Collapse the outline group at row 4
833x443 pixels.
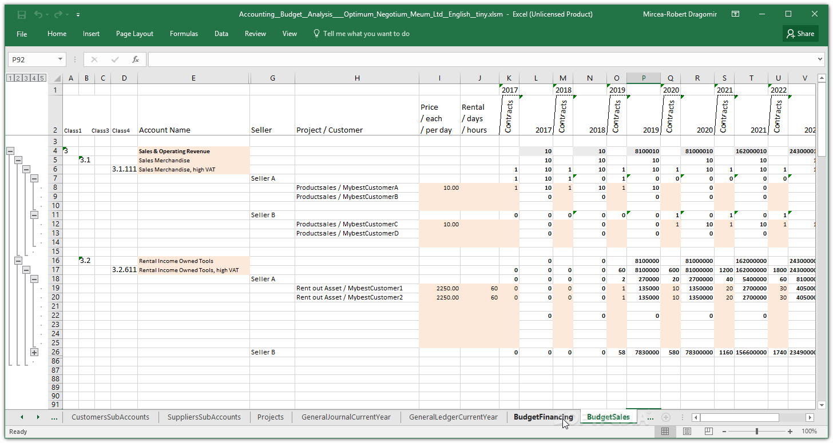tap(10, 151)
